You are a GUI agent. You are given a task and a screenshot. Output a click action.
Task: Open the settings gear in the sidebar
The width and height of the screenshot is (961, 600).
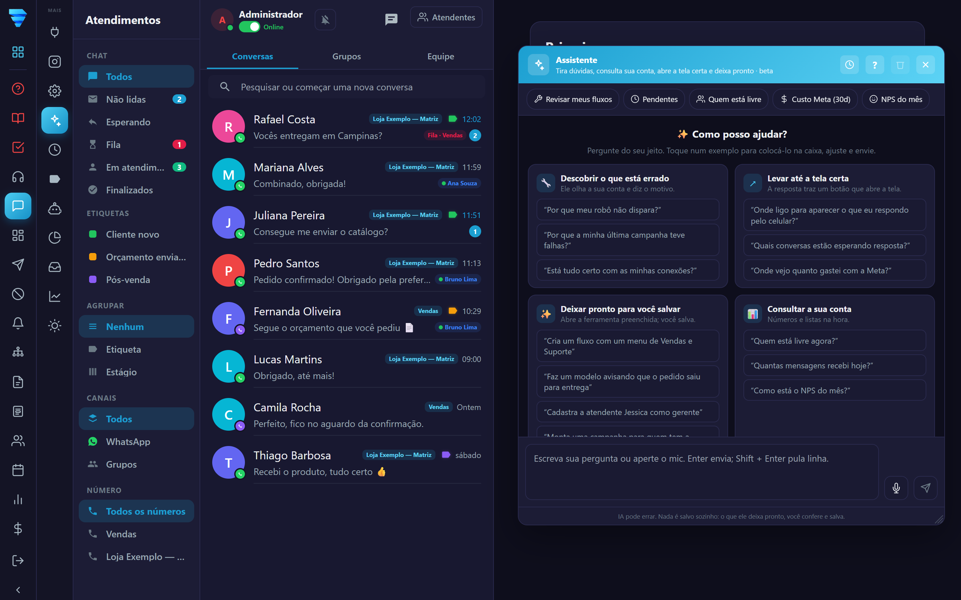click(x=54, y=91)
